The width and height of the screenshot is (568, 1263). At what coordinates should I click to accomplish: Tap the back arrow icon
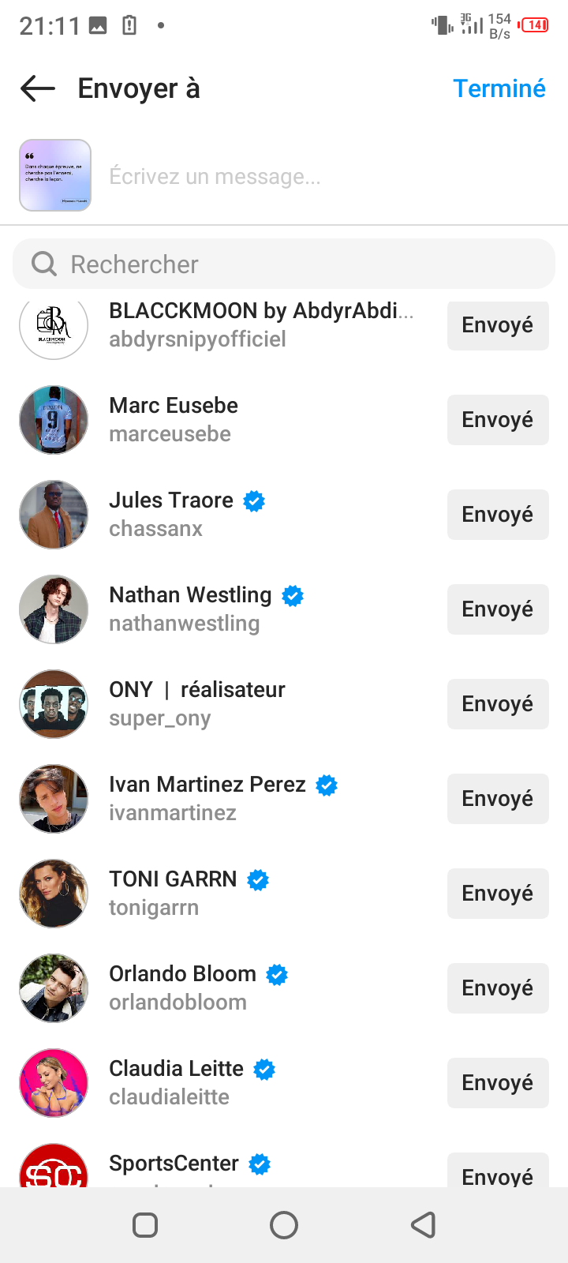tap(37, 88)
